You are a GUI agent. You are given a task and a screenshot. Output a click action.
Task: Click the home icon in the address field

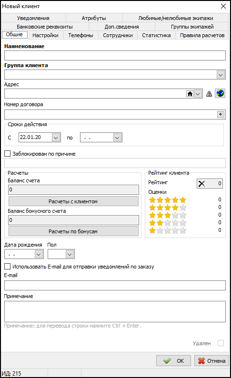coord(190,93)
